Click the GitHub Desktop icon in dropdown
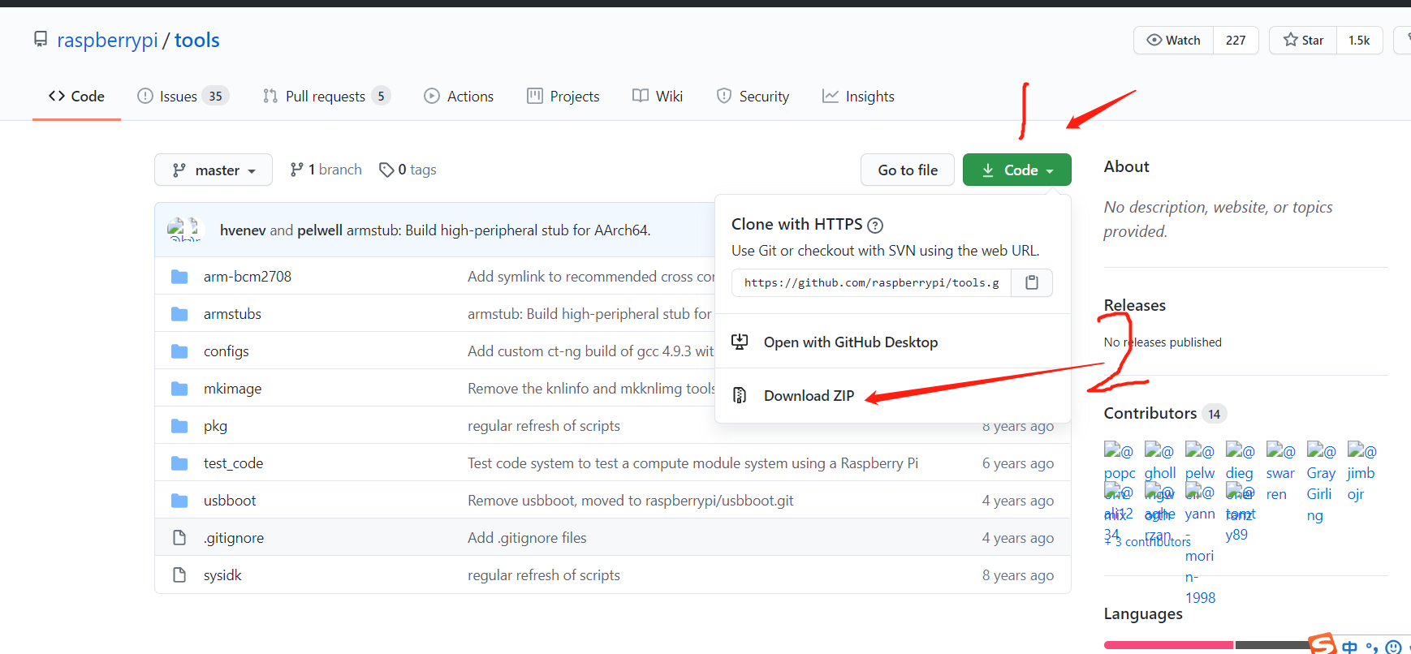1411x654 pixels. [740, 342]
